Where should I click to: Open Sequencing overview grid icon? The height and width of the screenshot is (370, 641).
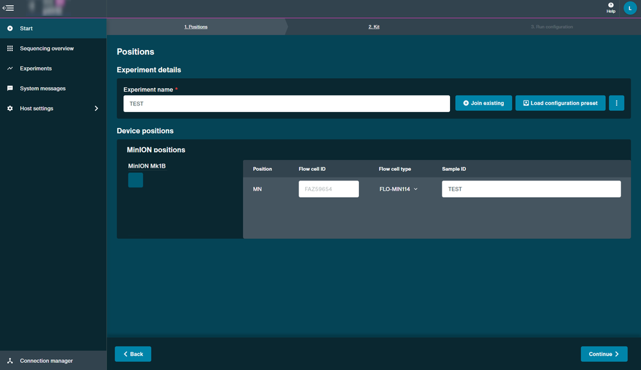(10, 48)
